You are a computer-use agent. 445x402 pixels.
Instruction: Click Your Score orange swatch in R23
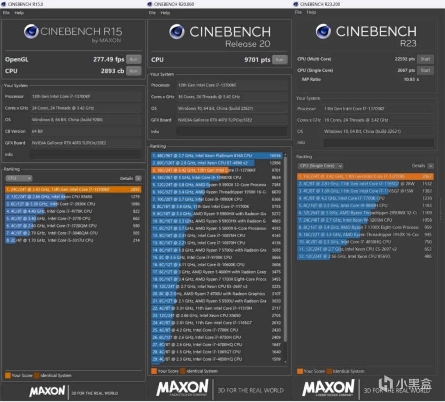(x=300, y=372)
